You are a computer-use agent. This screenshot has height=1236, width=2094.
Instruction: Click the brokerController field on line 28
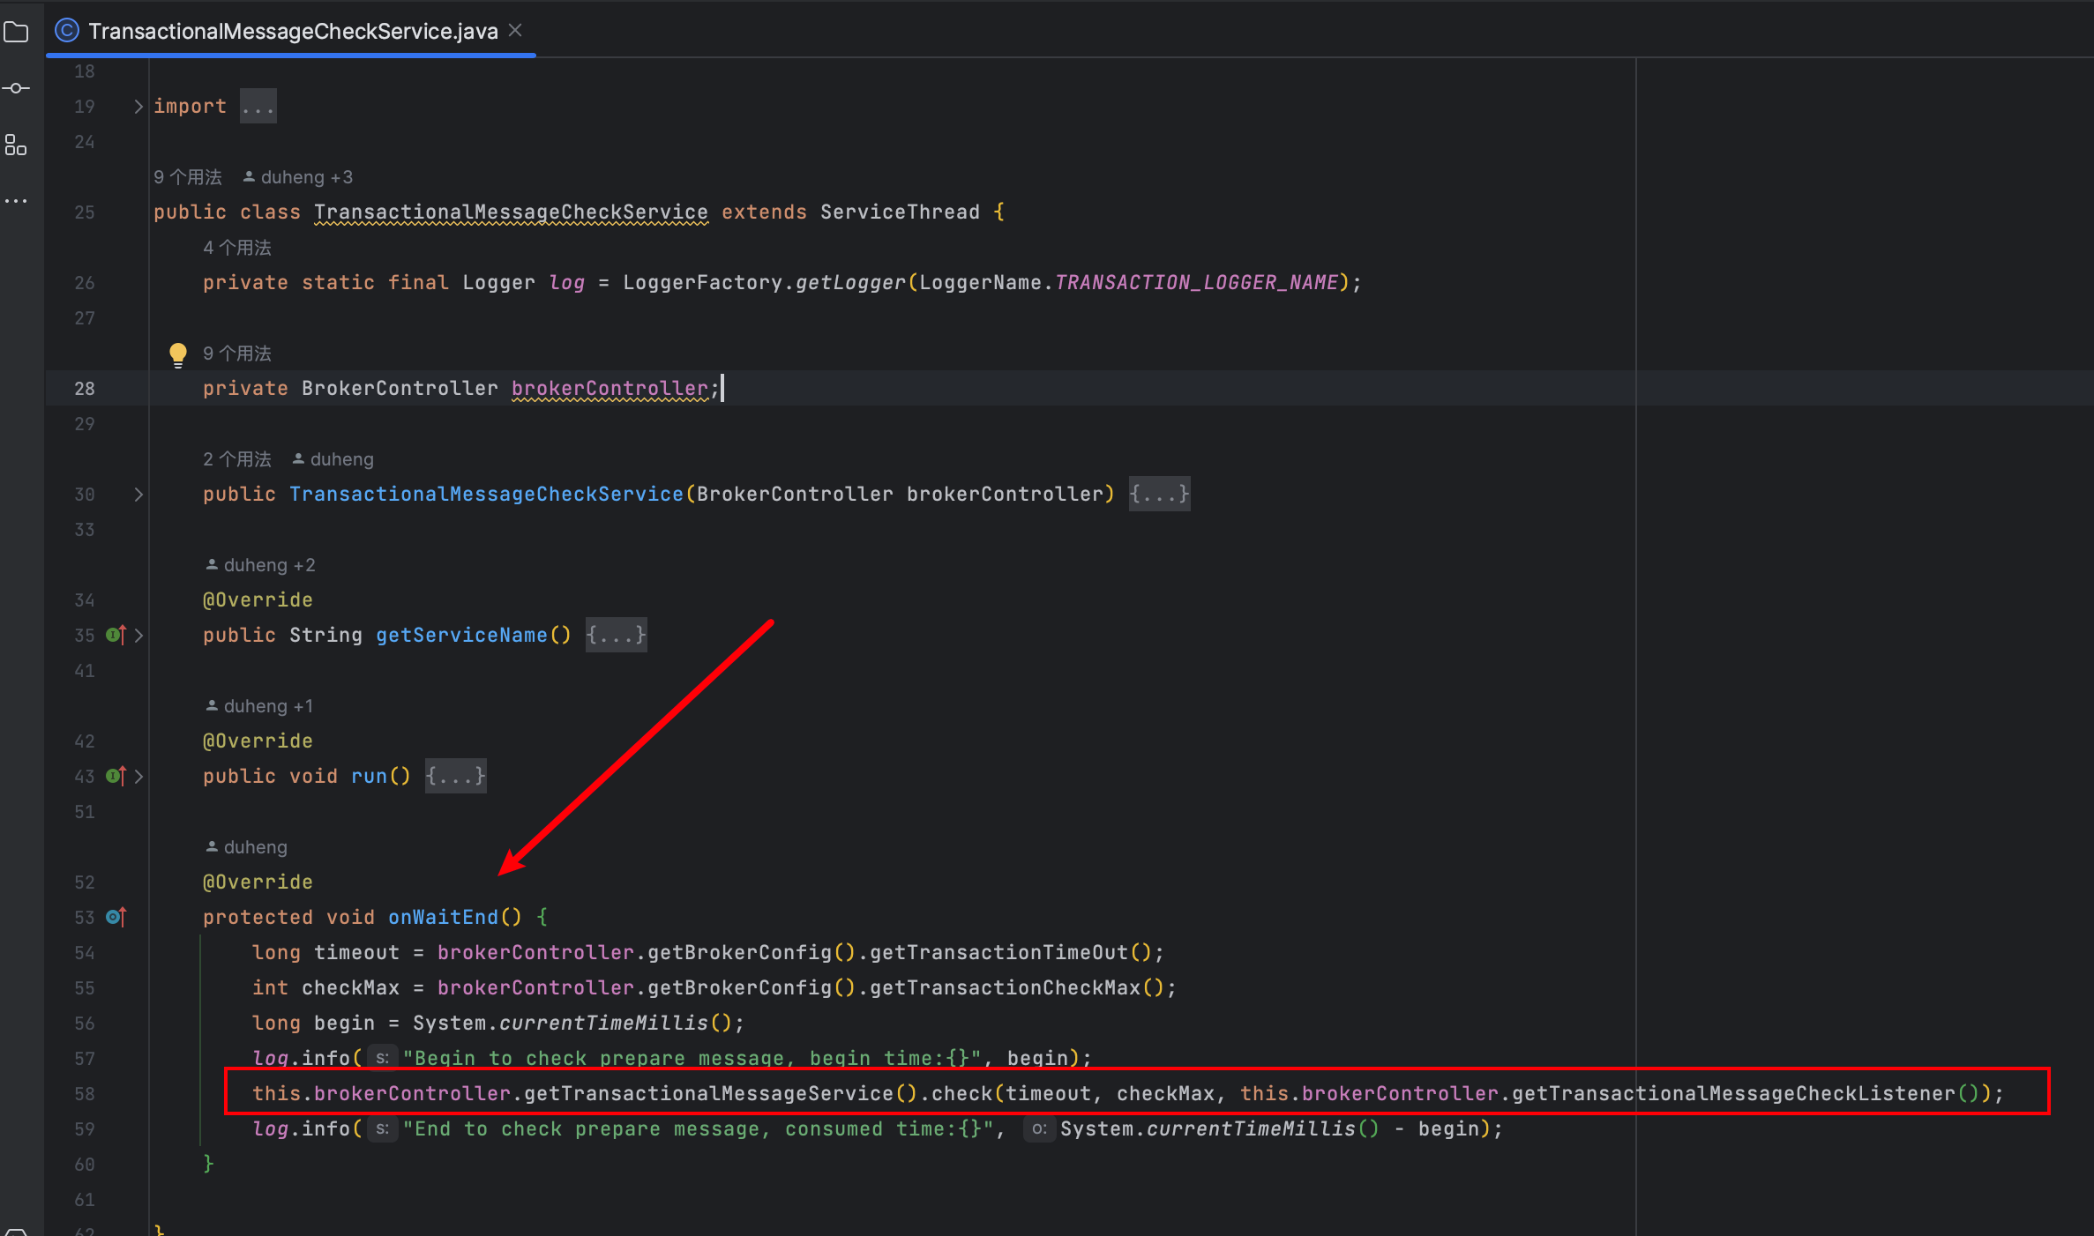pyautogui.click(x=610, y=389)
